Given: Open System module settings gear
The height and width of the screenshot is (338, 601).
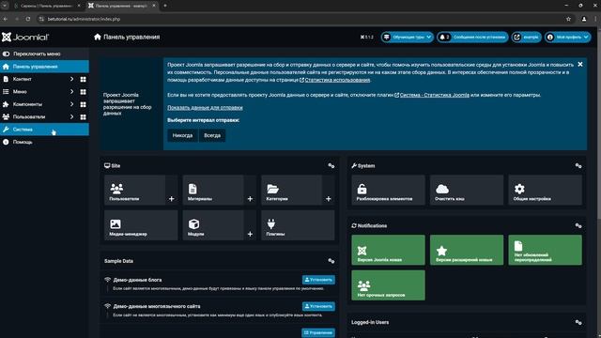Looking at the screenshot, I should click(578, 166).
